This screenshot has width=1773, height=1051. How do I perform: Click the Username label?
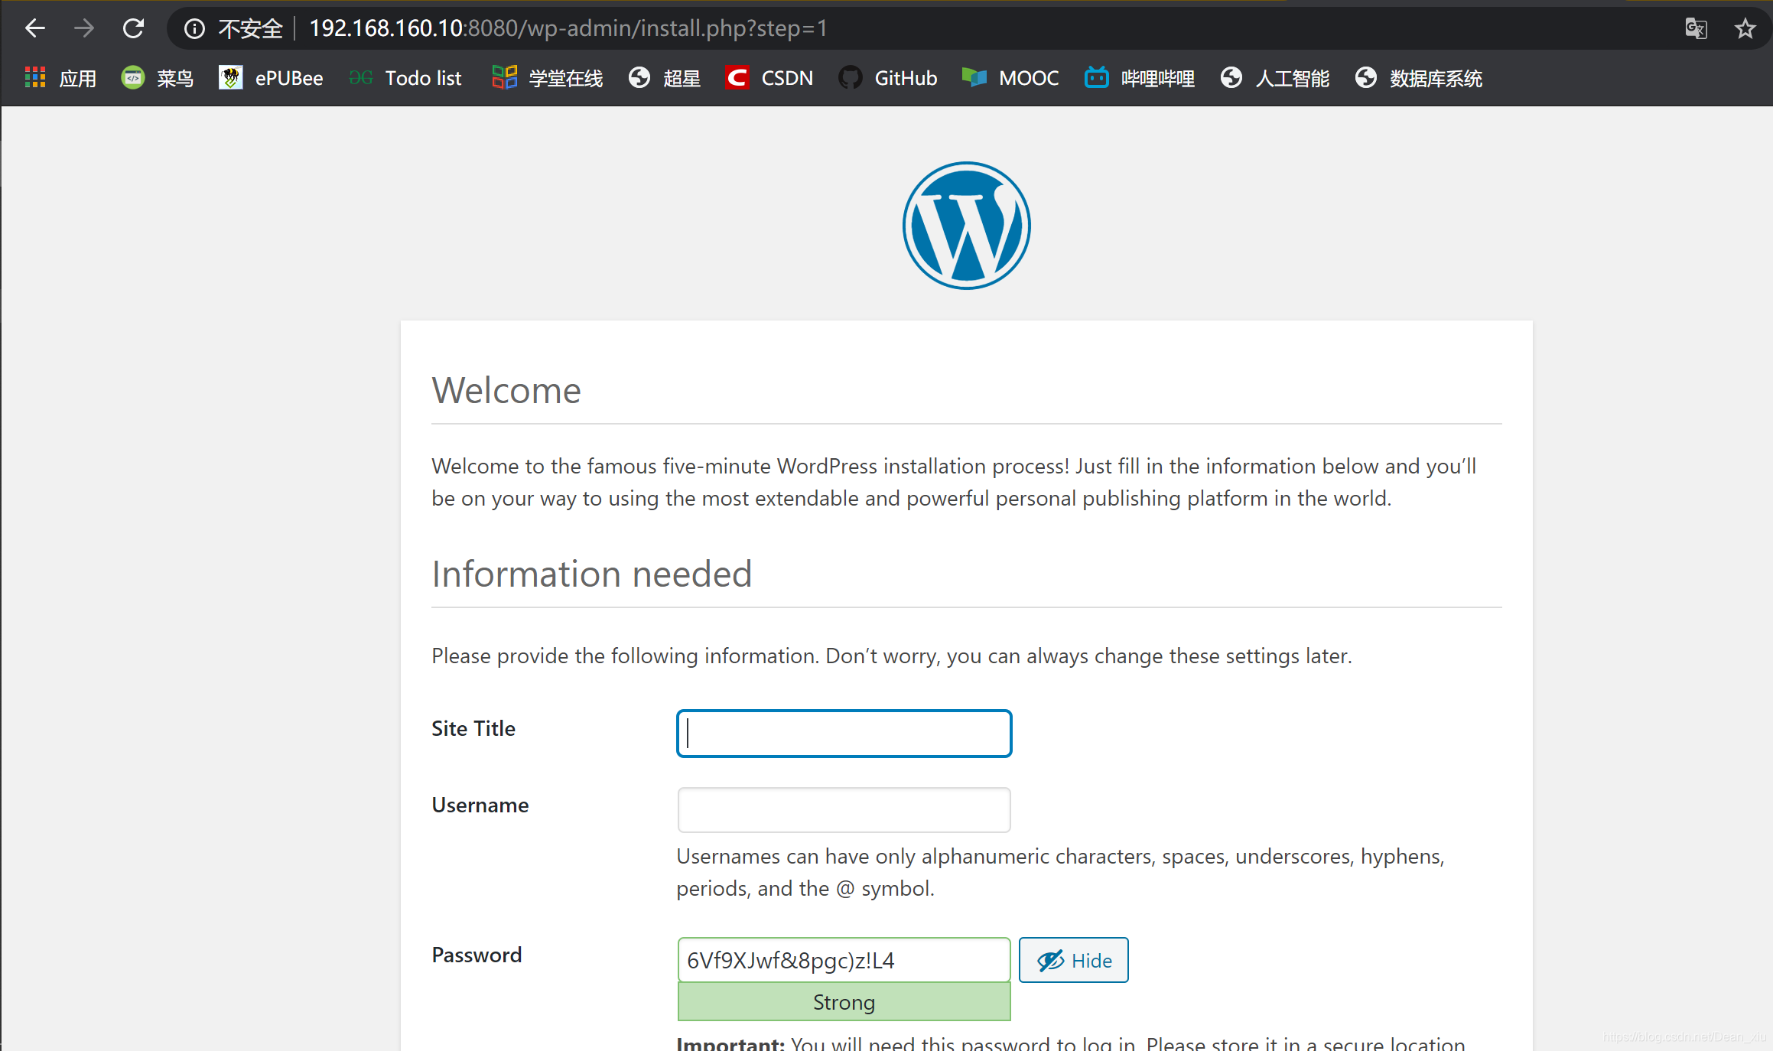(x=480, y=805)
